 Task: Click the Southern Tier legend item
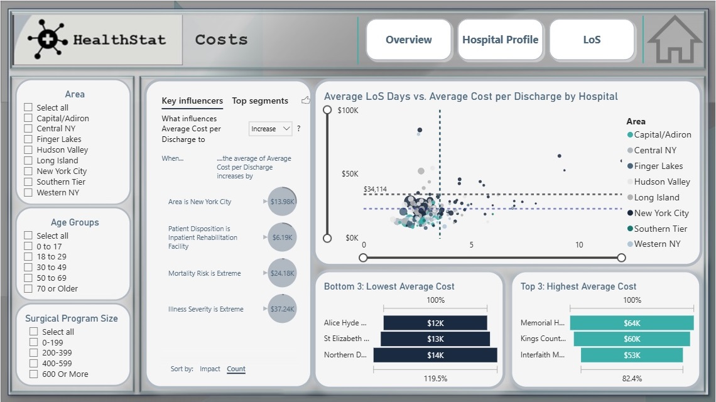click(x=657, y=229)
